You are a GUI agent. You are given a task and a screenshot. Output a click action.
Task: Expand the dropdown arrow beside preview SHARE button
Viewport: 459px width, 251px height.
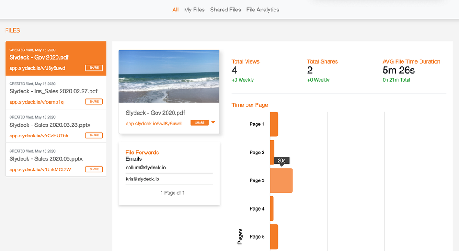(213, 123)
